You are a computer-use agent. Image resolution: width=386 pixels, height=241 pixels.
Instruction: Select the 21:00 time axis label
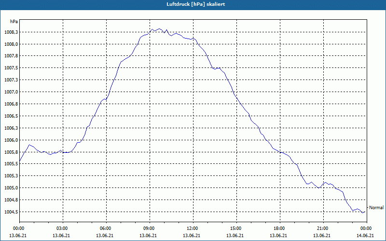(323, 228)
